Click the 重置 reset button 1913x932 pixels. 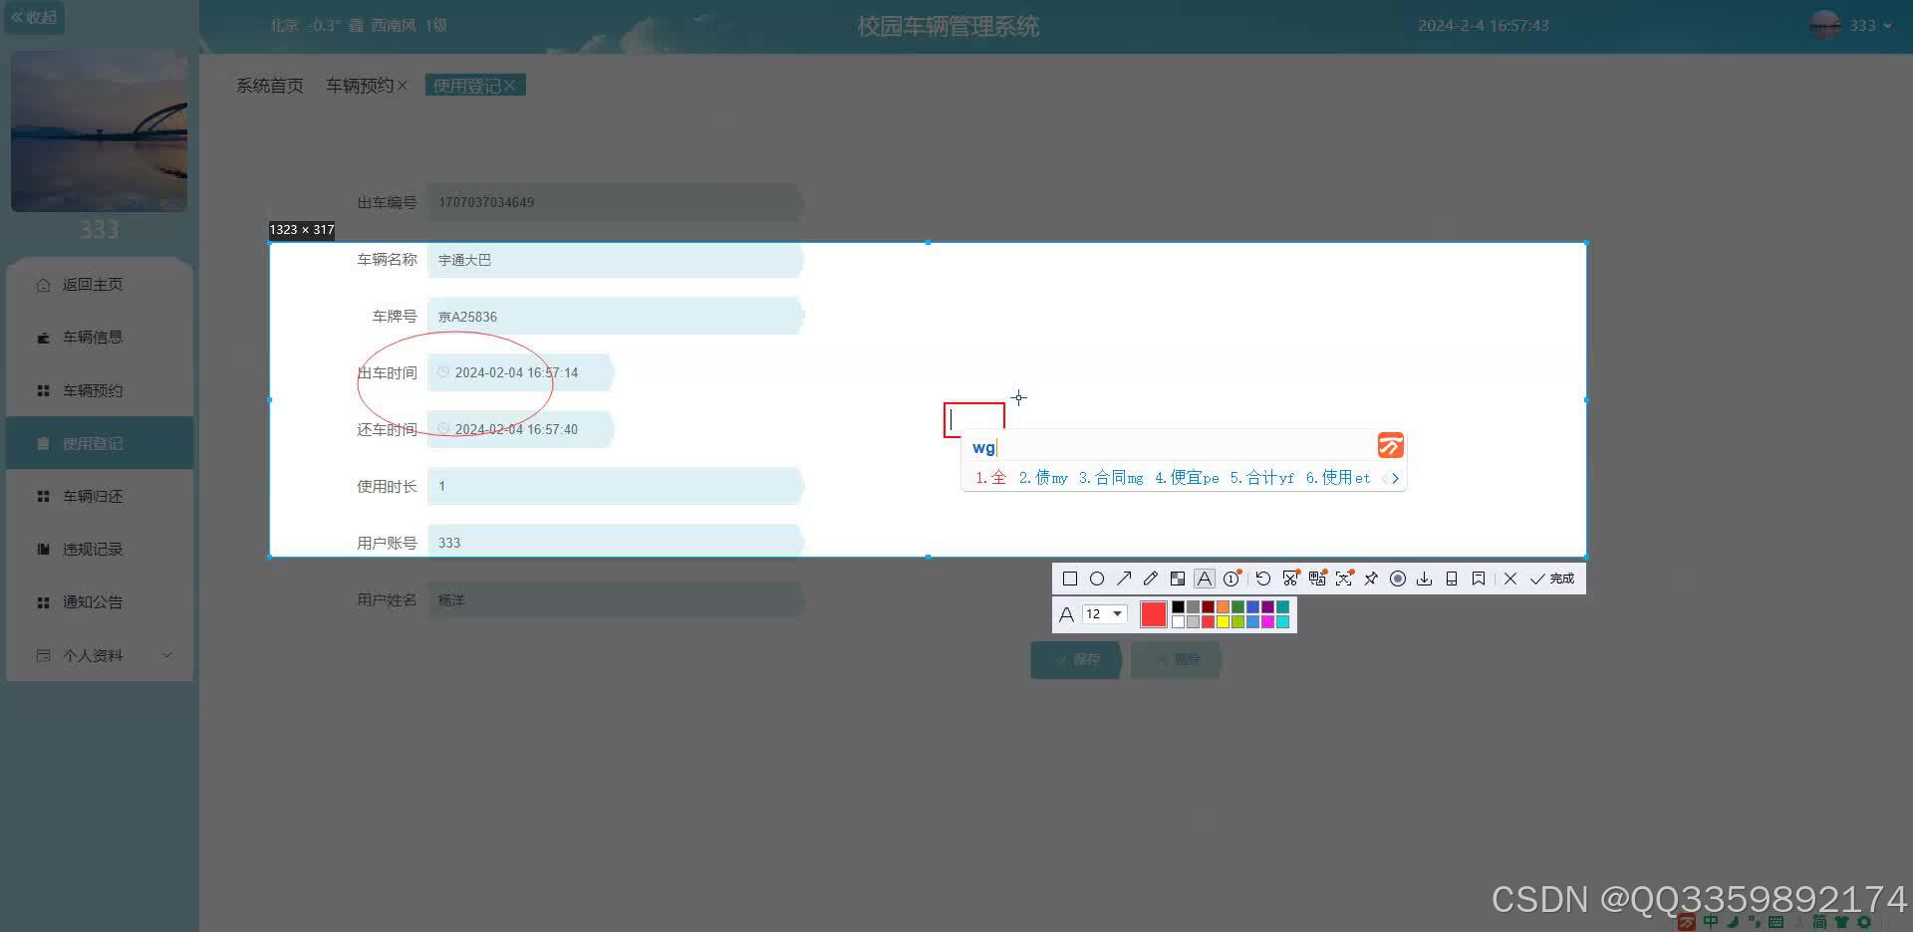point(1176,659)
